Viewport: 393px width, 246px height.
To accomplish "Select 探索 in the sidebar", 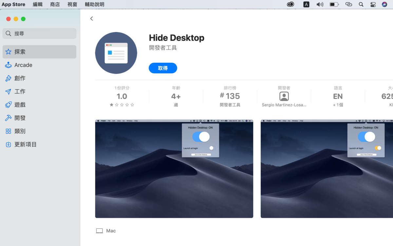I will [x=40, y=52].
